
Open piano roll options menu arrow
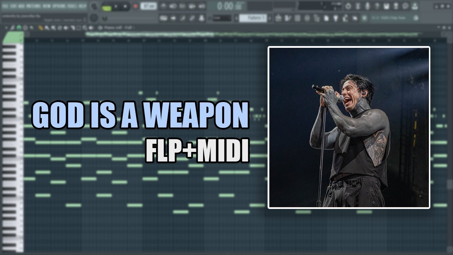click(x=6, y=27)
